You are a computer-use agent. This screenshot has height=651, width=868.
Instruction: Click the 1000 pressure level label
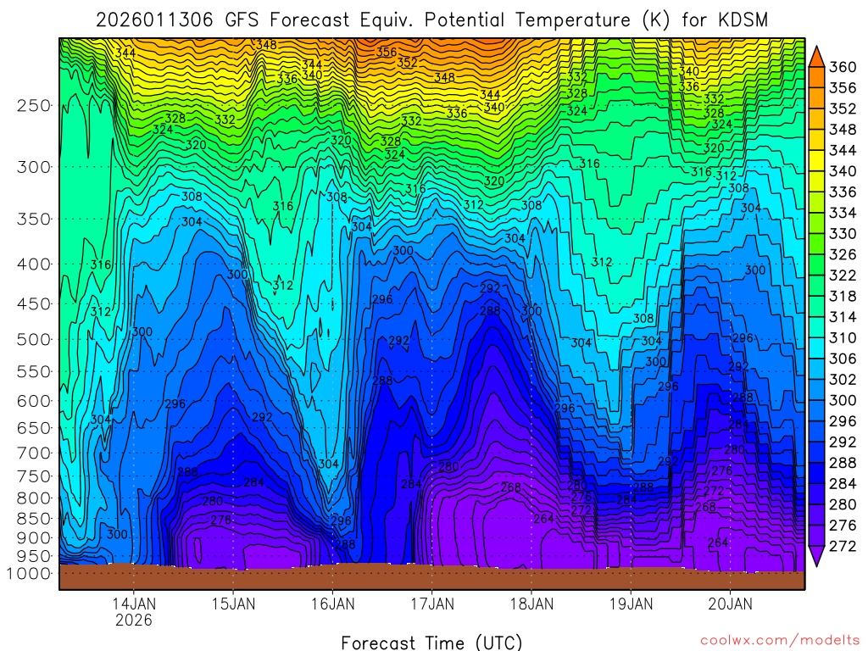tap(28, 574)
